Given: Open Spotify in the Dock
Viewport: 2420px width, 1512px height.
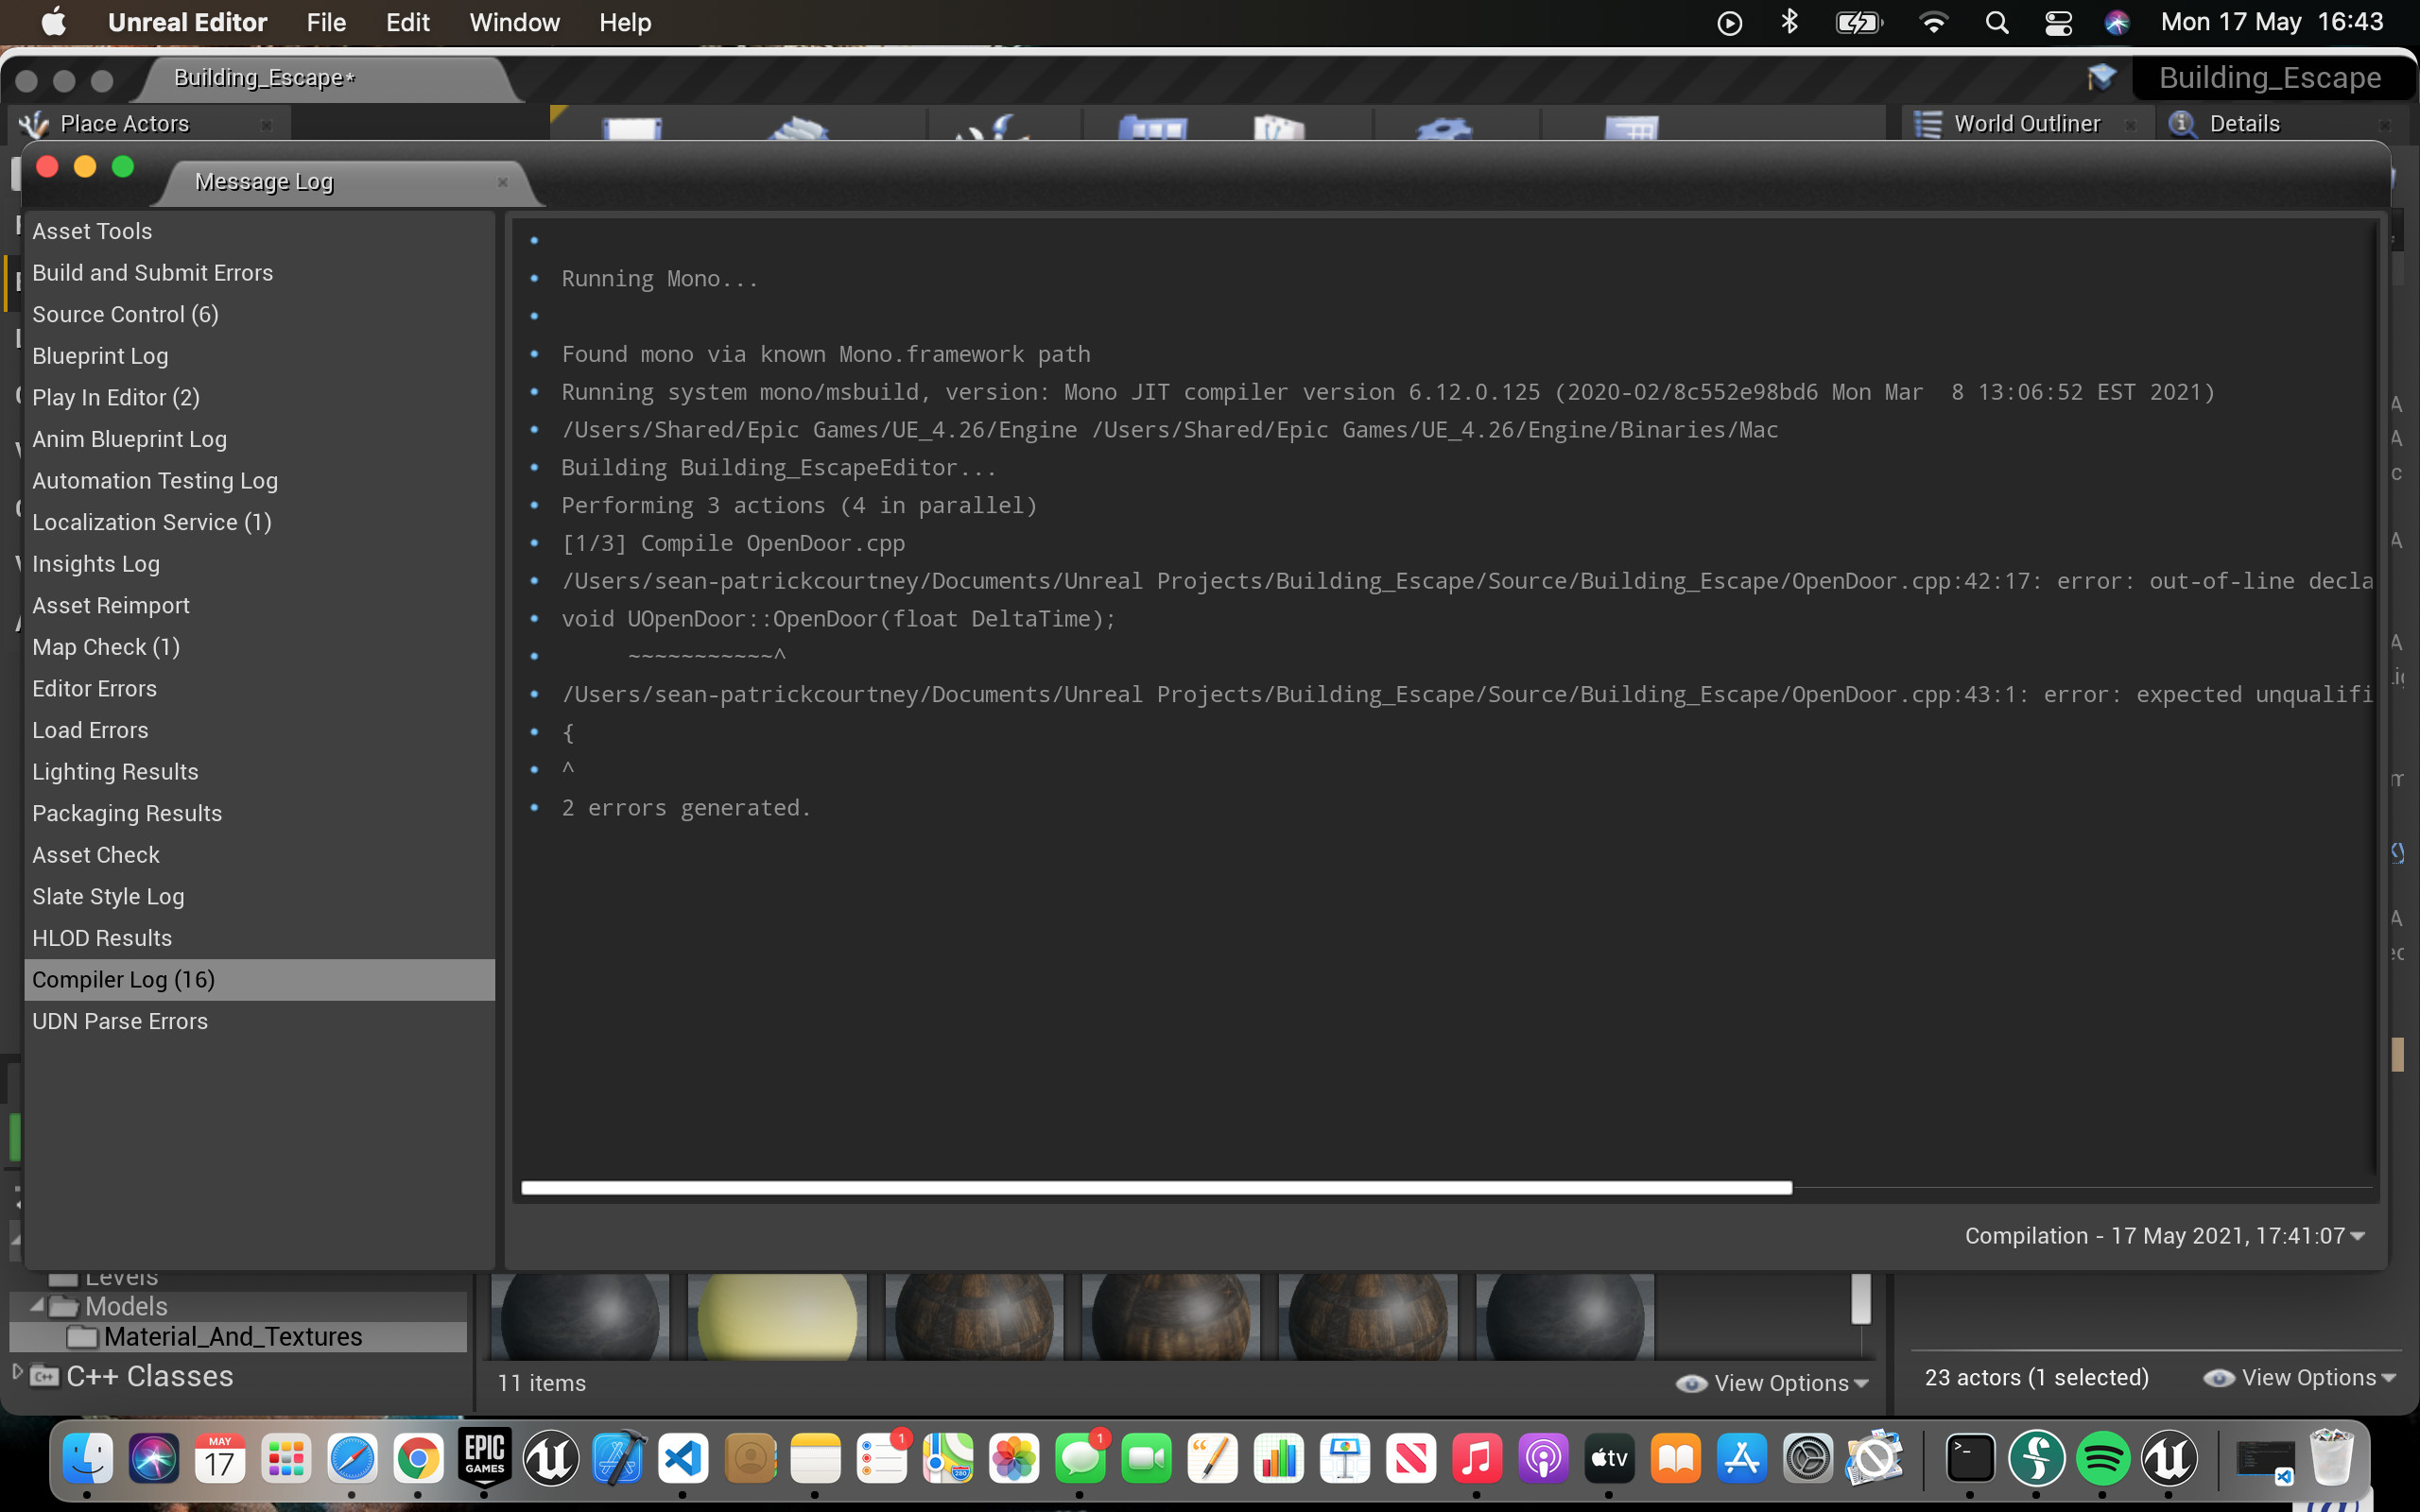Looking at the screenshot, I should point(2102,1459).
